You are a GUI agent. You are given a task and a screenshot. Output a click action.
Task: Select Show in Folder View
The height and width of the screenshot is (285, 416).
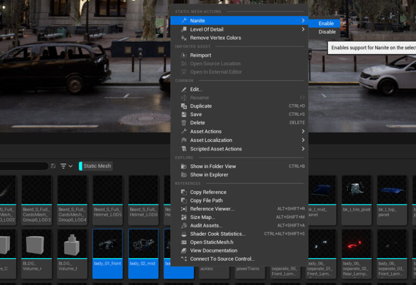[213, 166]
